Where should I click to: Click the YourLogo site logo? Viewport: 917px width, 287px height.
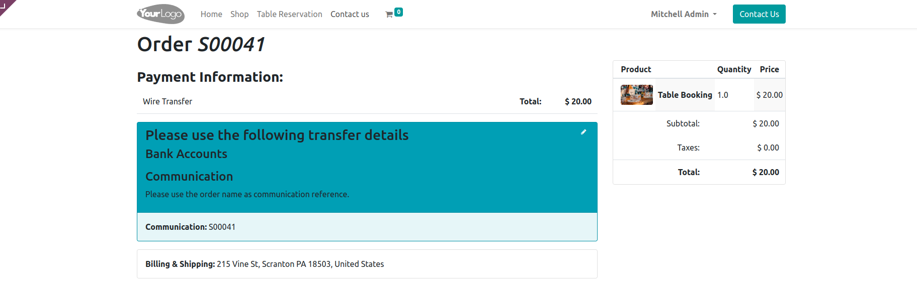[160, 14]
